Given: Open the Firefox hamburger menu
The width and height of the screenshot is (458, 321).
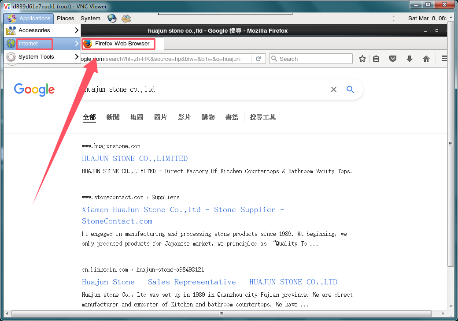Looking at the screenshot, I should [444, 59].
